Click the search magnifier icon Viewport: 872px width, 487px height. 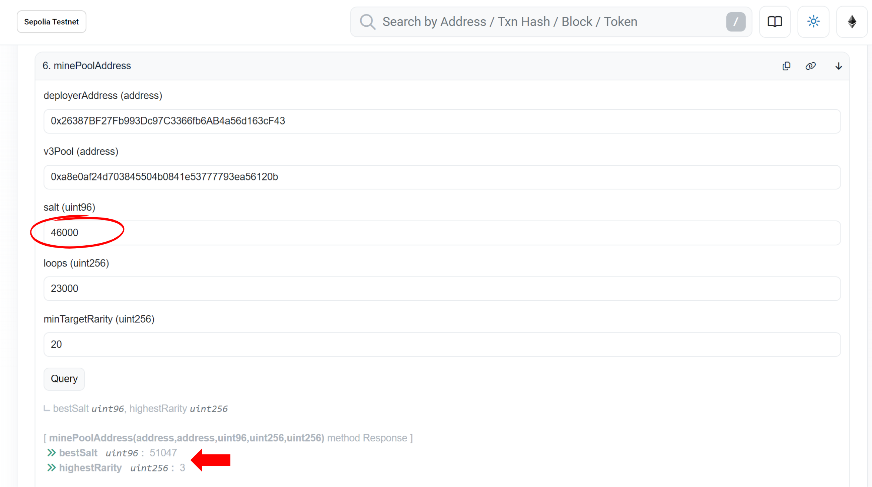pyautogui.click(x=368, y=22)
